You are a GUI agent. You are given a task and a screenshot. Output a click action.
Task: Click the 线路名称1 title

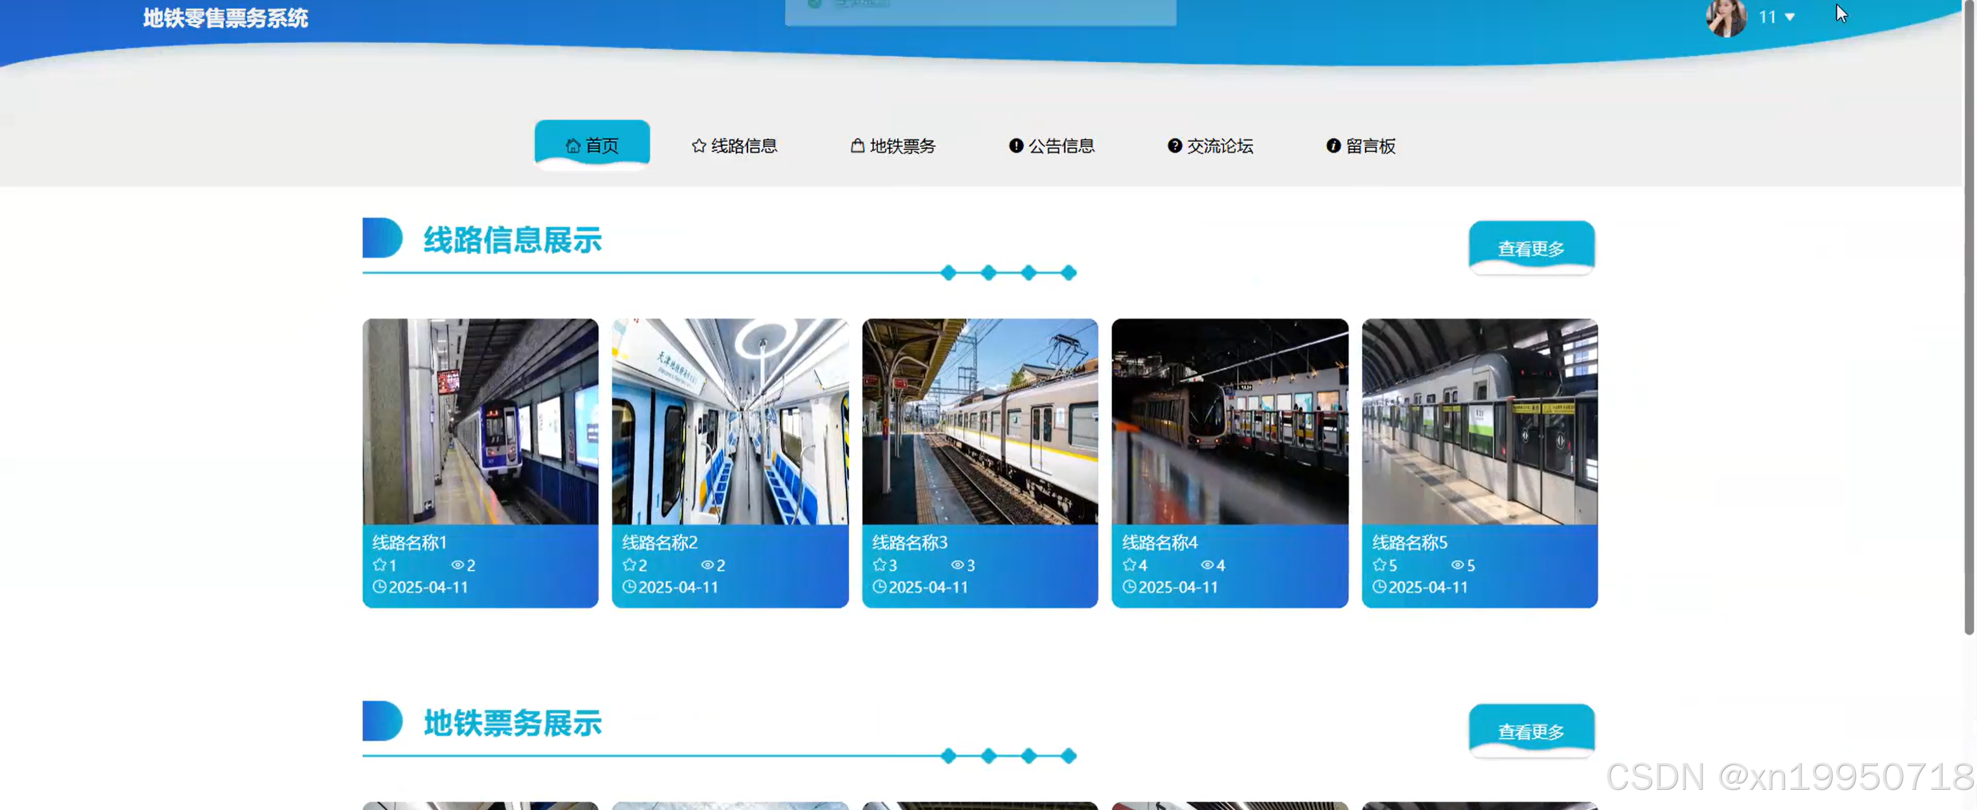(x=410, y=543)
